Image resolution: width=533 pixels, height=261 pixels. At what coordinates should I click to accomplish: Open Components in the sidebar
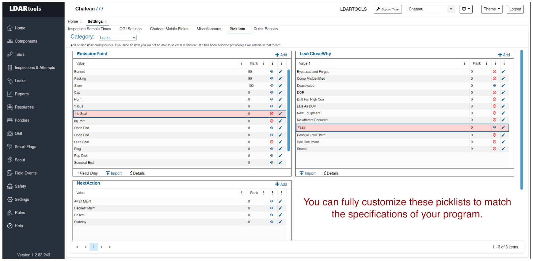tap(22, 41)
